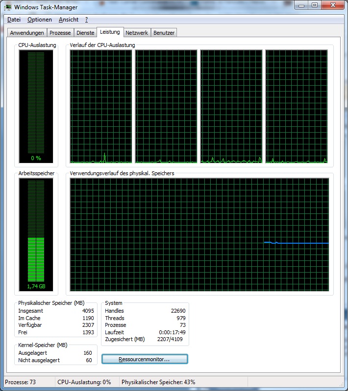Click the Verlauf der CPU-Auslastung label

(x=102, y=45)
